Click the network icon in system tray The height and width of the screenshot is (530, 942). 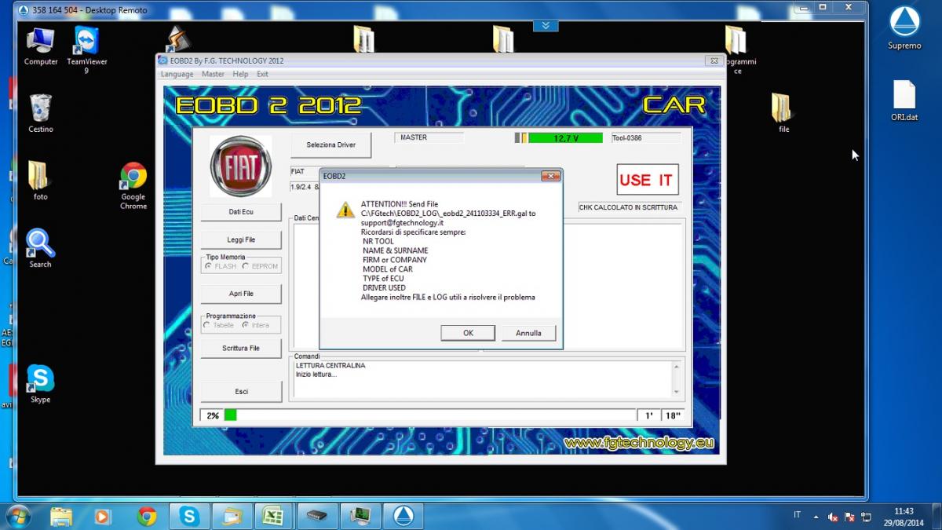(x=866, y=516)
